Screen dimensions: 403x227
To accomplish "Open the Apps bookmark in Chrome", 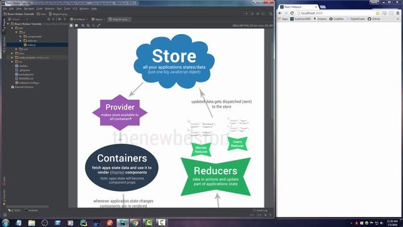I will click(283, 19).
